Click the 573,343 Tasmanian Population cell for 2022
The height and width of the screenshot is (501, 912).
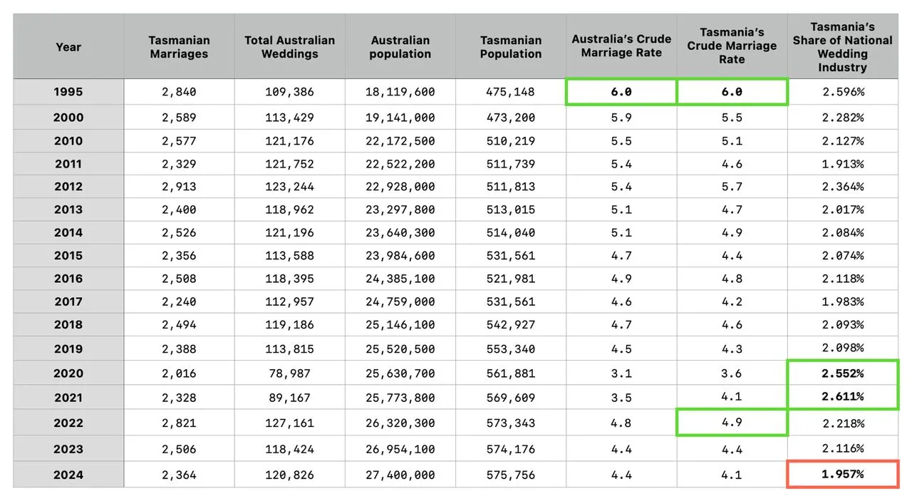[x=510, y=423]
